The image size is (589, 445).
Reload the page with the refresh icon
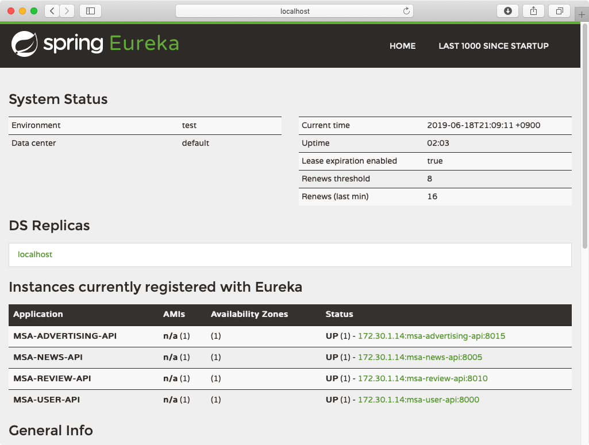[406, 11]
